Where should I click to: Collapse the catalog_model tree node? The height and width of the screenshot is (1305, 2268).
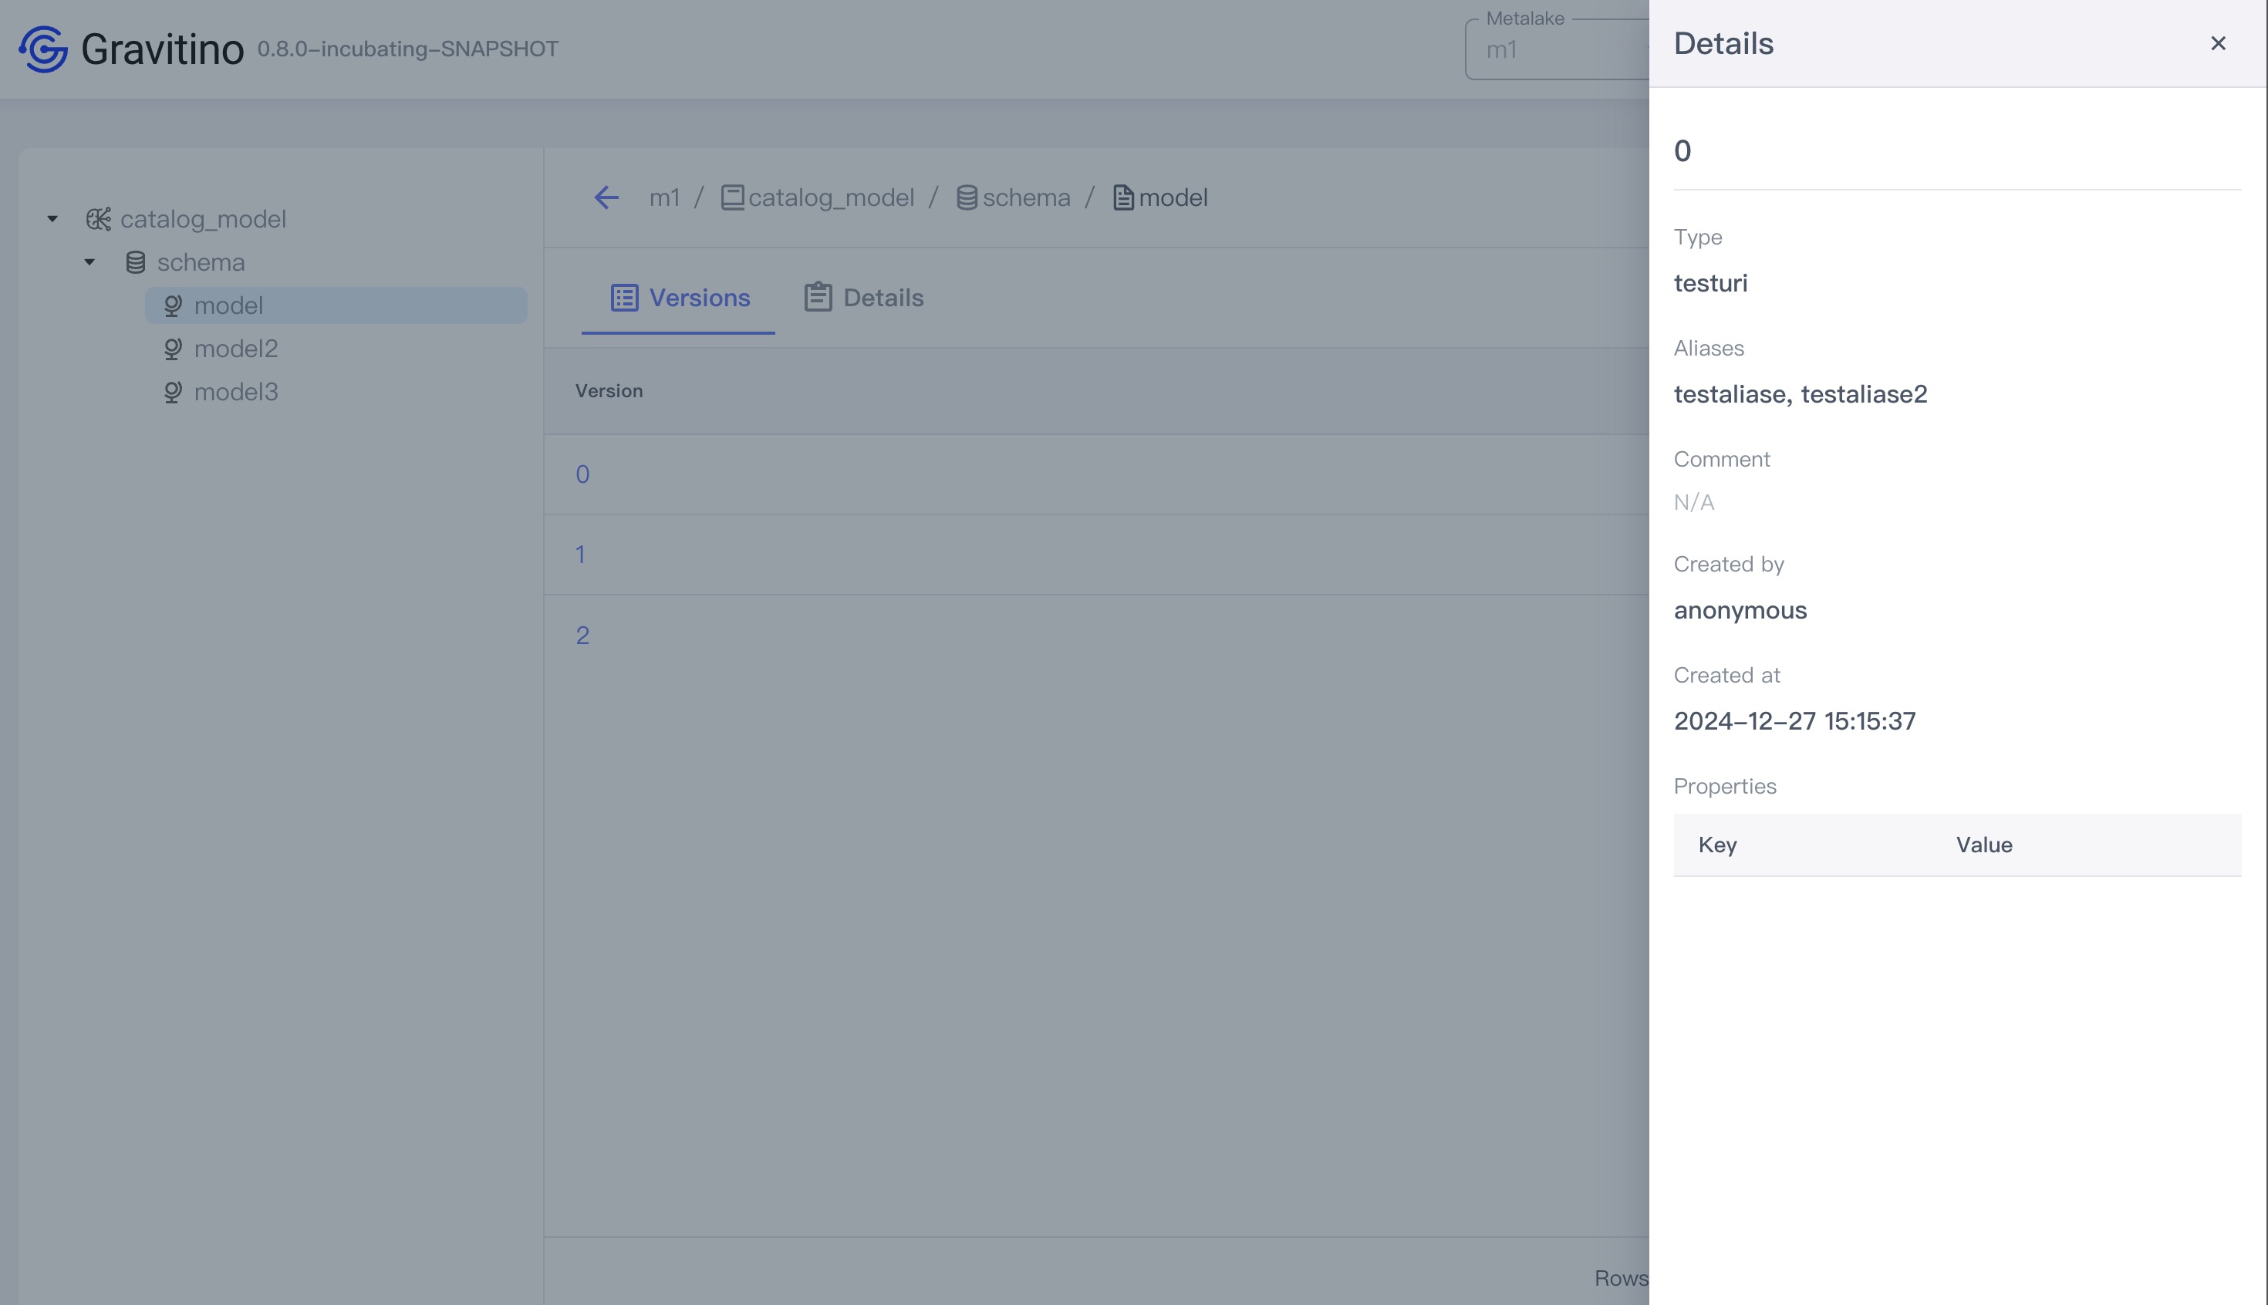click(53, 219)
